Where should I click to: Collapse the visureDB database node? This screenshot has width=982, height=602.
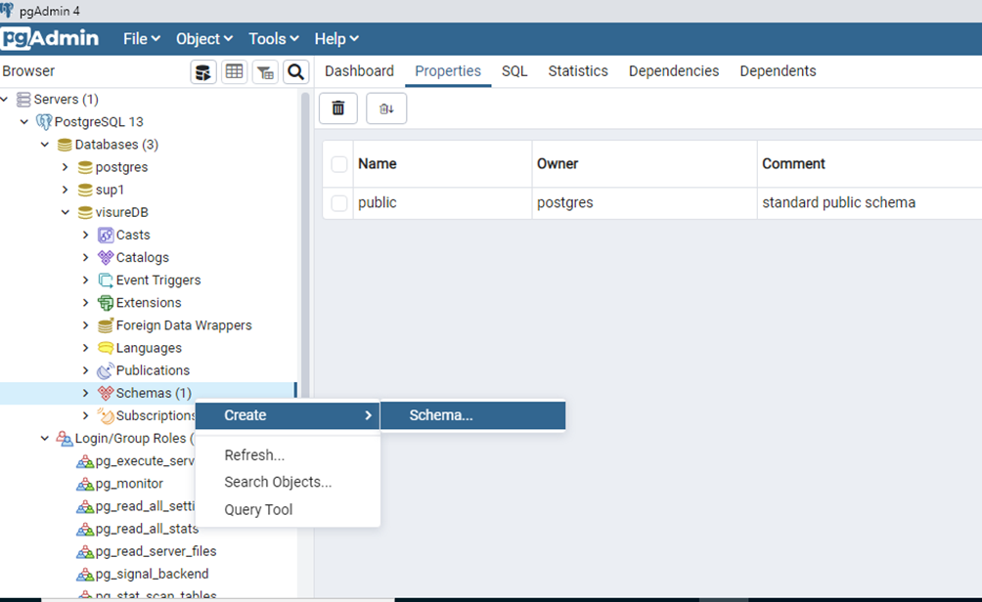click(x=66, y=212)
